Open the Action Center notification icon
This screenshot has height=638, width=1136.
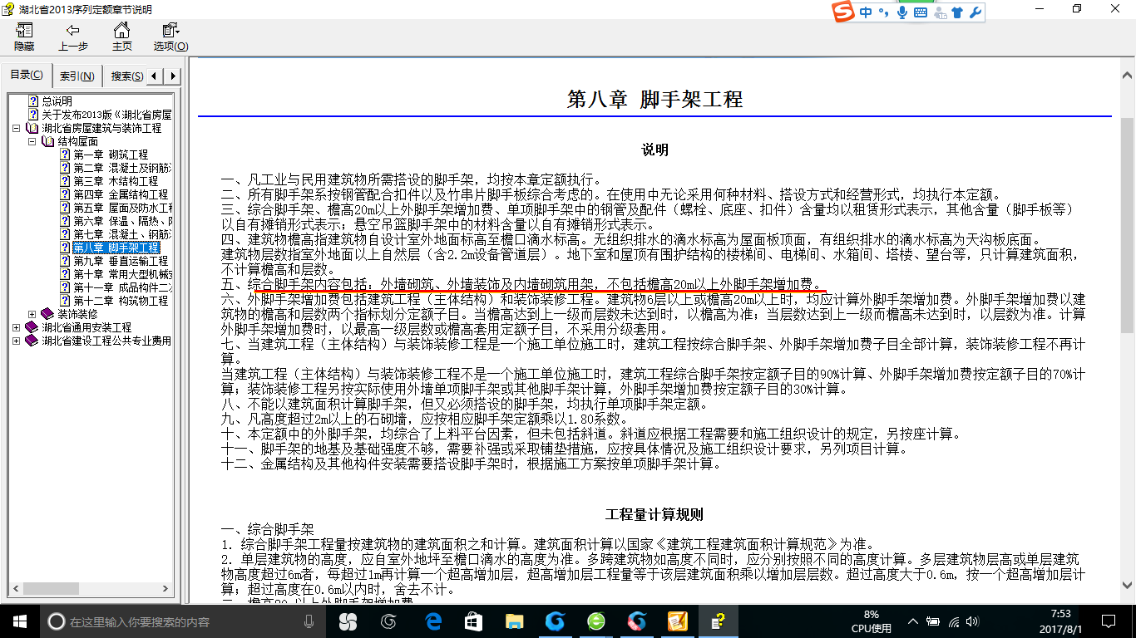click(1108, 621)
